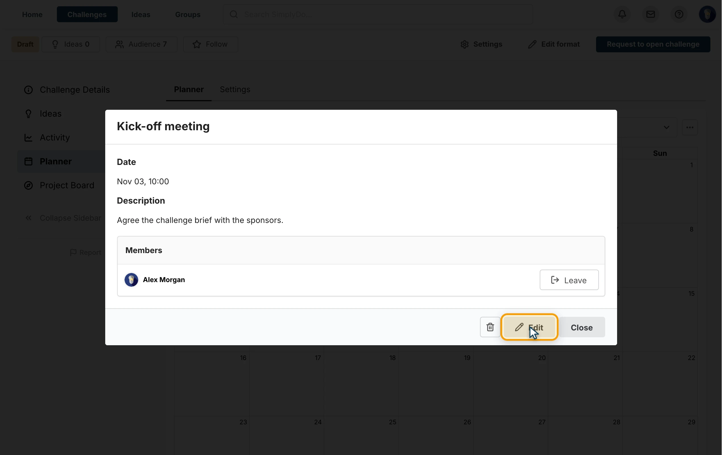Viewport: 728px width, 455px height.
Task: Open Ideas in the sidebar
Action: [43, 113]
